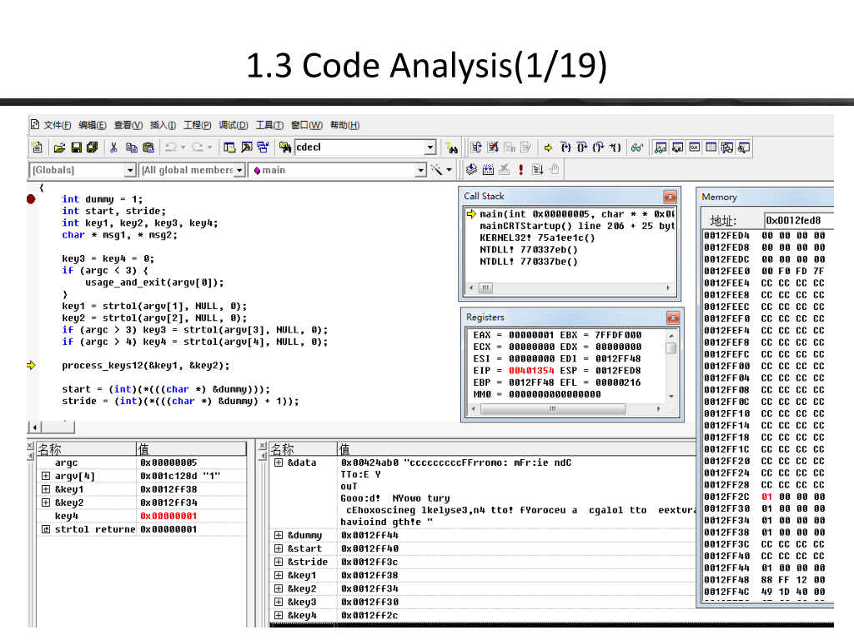Screen dimensions: 854x640
Task: Expand the &key1 watch entry
Action: click(x=46, y=489)
